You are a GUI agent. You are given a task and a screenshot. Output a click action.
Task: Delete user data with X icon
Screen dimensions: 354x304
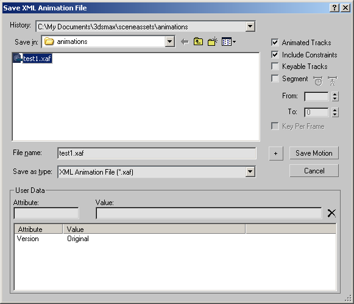(331, 213)
